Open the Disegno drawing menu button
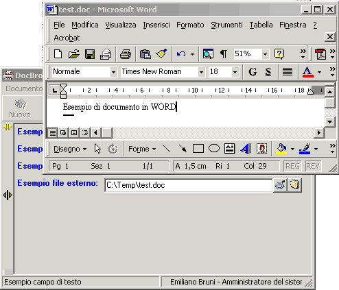339x290 pixels. [70, 149]
